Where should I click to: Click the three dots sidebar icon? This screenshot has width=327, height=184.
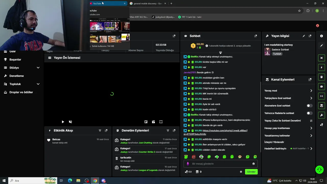coord(321,125)
